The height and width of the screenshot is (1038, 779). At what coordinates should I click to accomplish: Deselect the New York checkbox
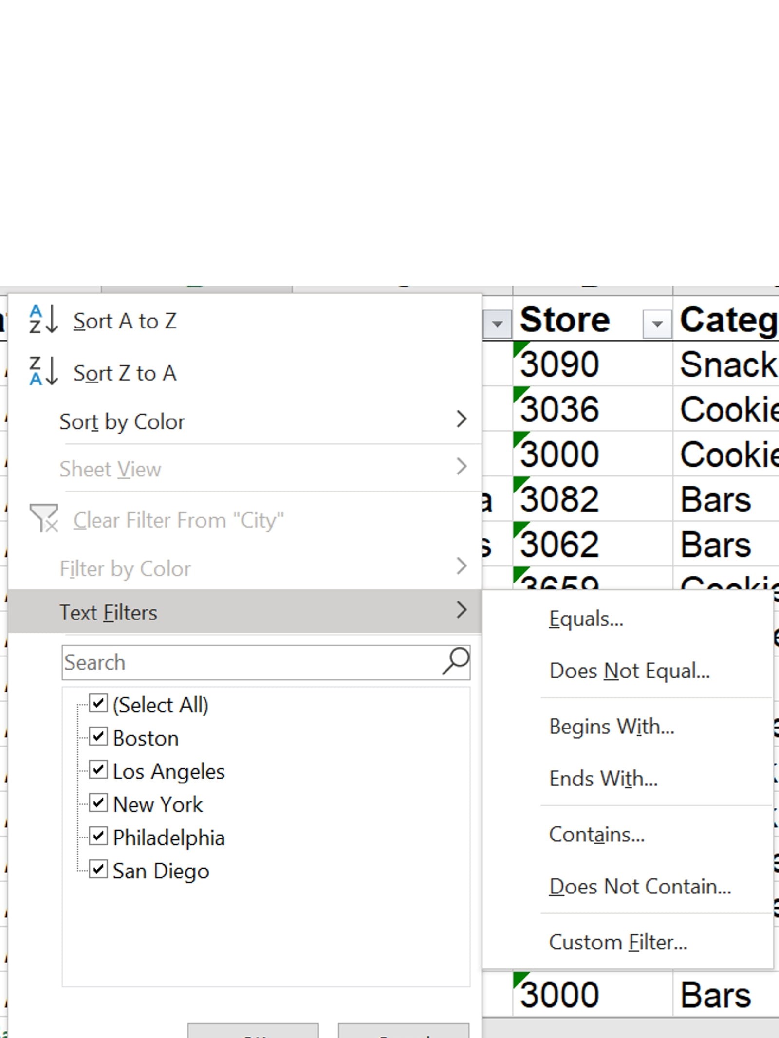coord(98,803)
